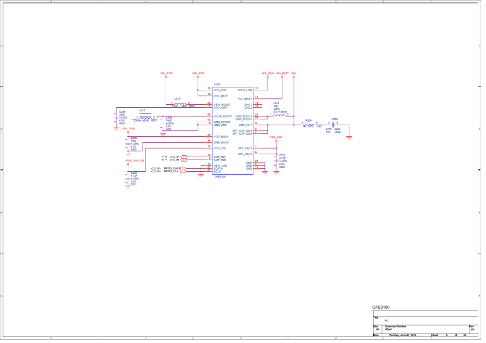Click the ground symbol below C225

[277, 173]
